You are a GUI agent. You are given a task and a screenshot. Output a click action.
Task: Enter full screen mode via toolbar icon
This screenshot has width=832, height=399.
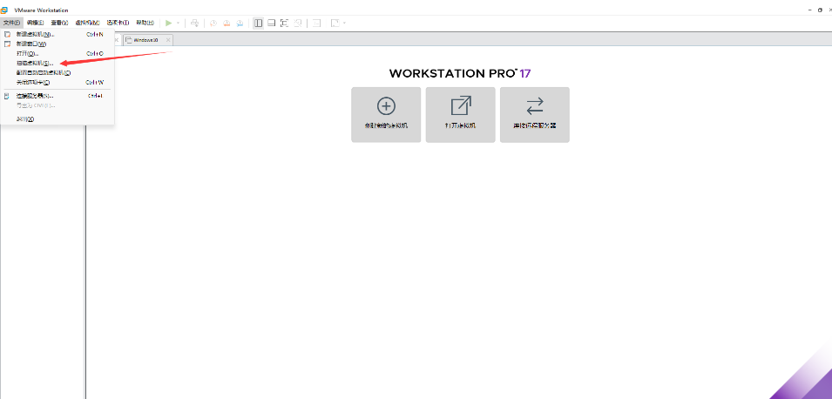285,23
